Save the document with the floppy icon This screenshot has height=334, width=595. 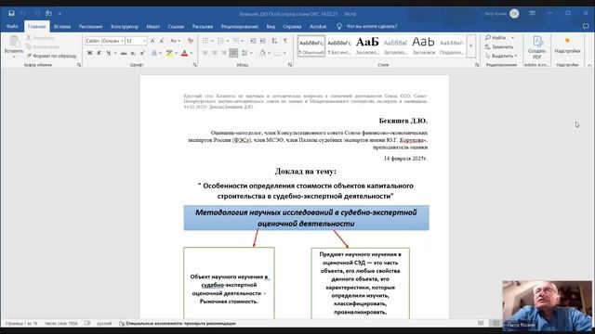coord(11,14)
